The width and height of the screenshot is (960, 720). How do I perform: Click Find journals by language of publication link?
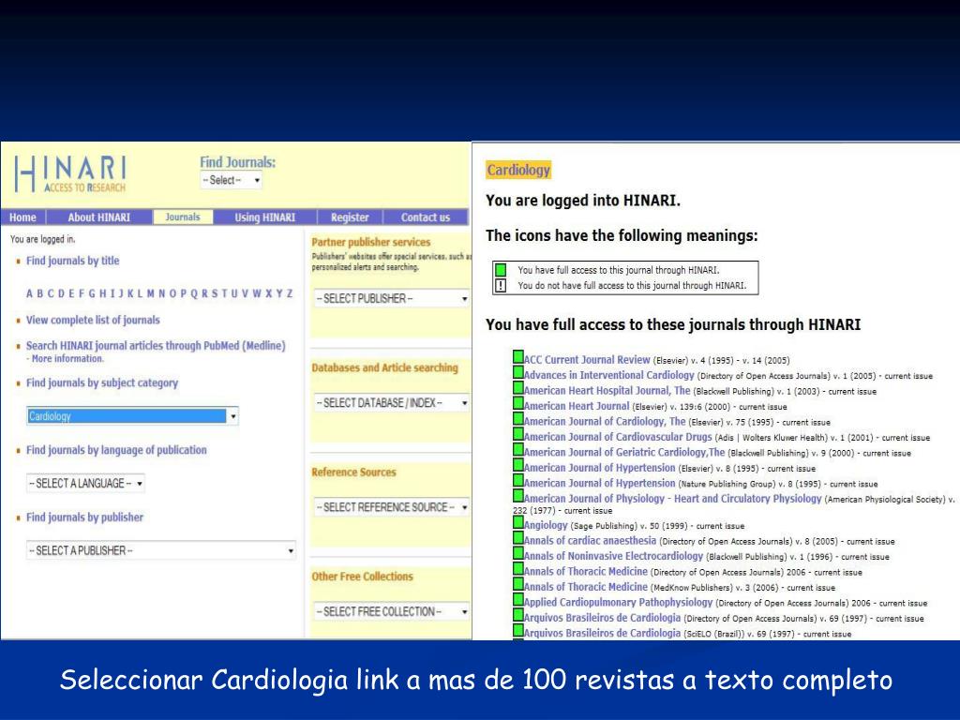pos(116,450)
